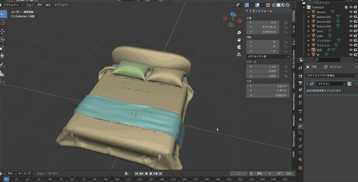Open timeline Keying menu
The image size is (358, 182).
[26, 173]
